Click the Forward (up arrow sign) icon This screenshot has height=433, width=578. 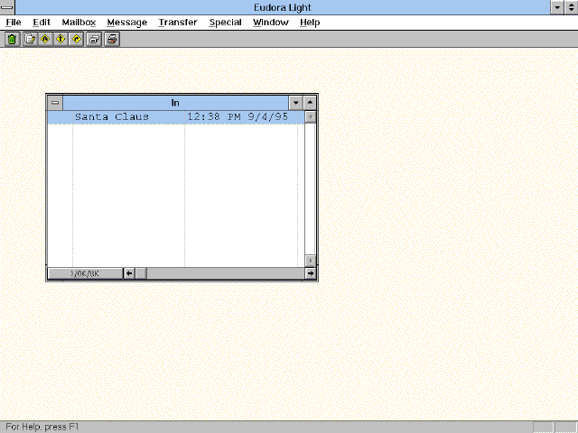61,39
